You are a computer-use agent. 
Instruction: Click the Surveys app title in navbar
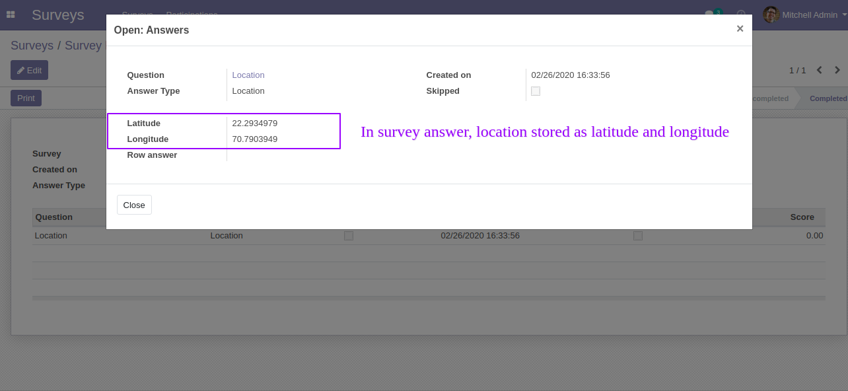coord(58,15)
